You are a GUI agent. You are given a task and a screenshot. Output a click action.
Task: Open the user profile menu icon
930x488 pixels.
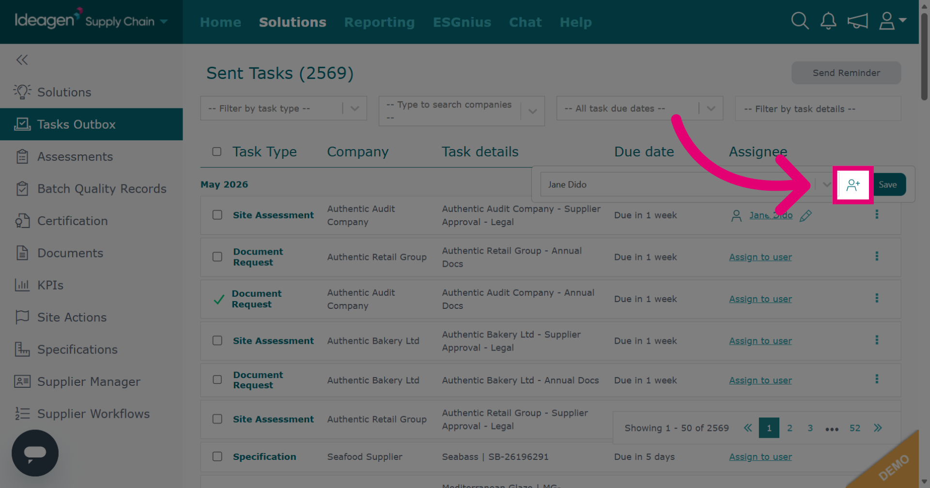click(x=892, y=21)
